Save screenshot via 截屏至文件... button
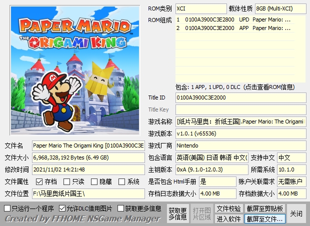Image resolution: width=310 pixels, height=226 pixels. click(264, 219)
